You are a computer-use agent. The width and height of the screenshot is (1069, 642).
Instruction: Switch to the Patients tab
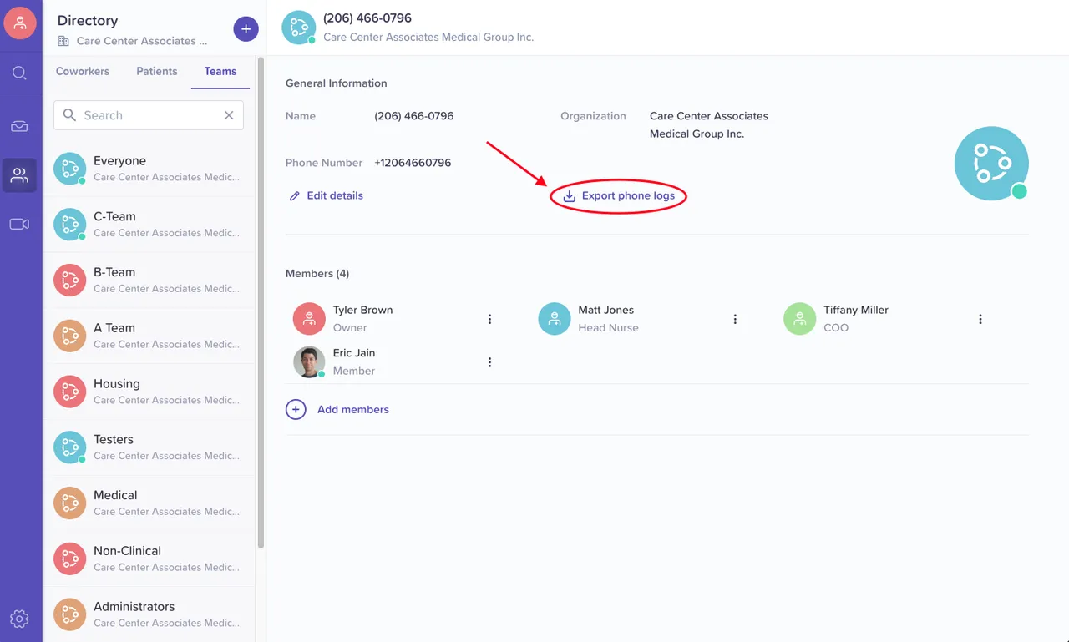(x=157, y=72)
